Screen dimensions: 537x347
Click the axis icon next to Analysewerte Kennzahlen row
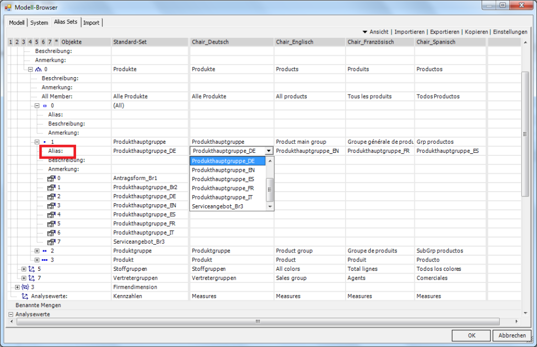tap(25, 296)
